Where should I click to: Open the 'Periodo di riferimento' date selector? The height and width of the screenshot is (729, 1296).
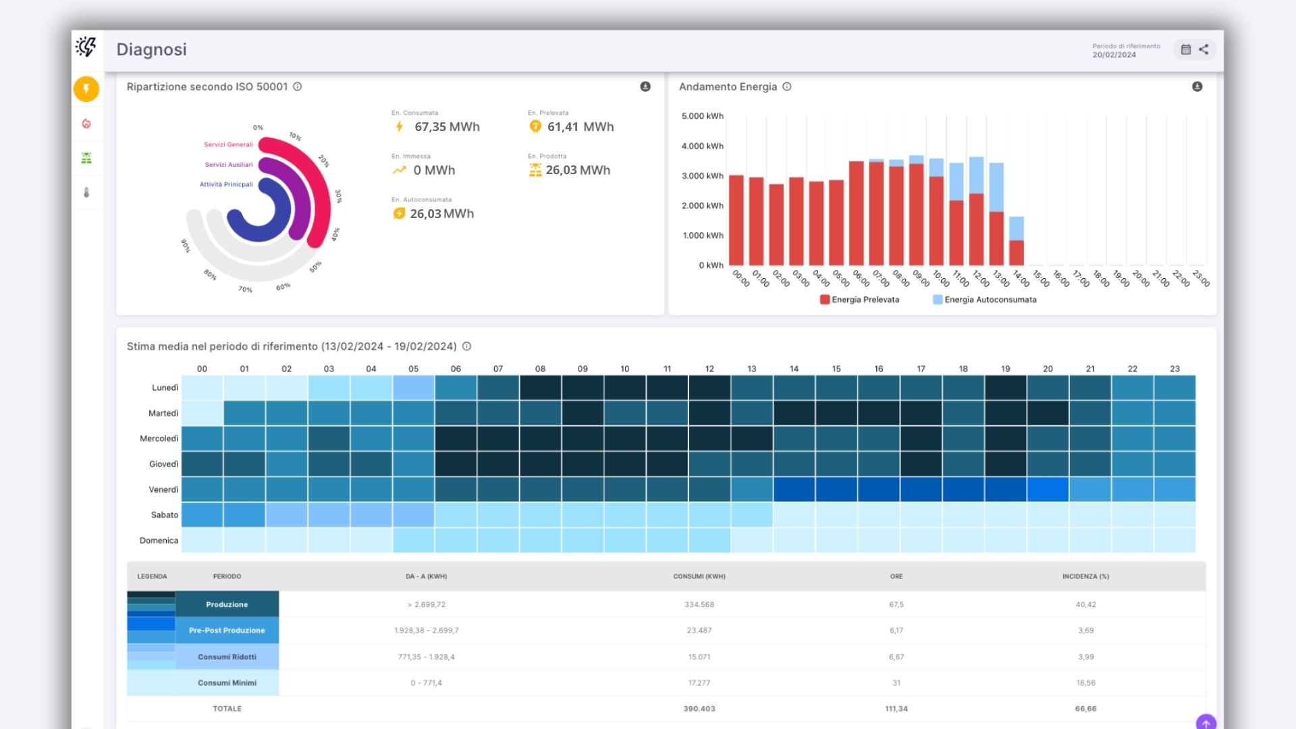click(x=1126, y=49)
